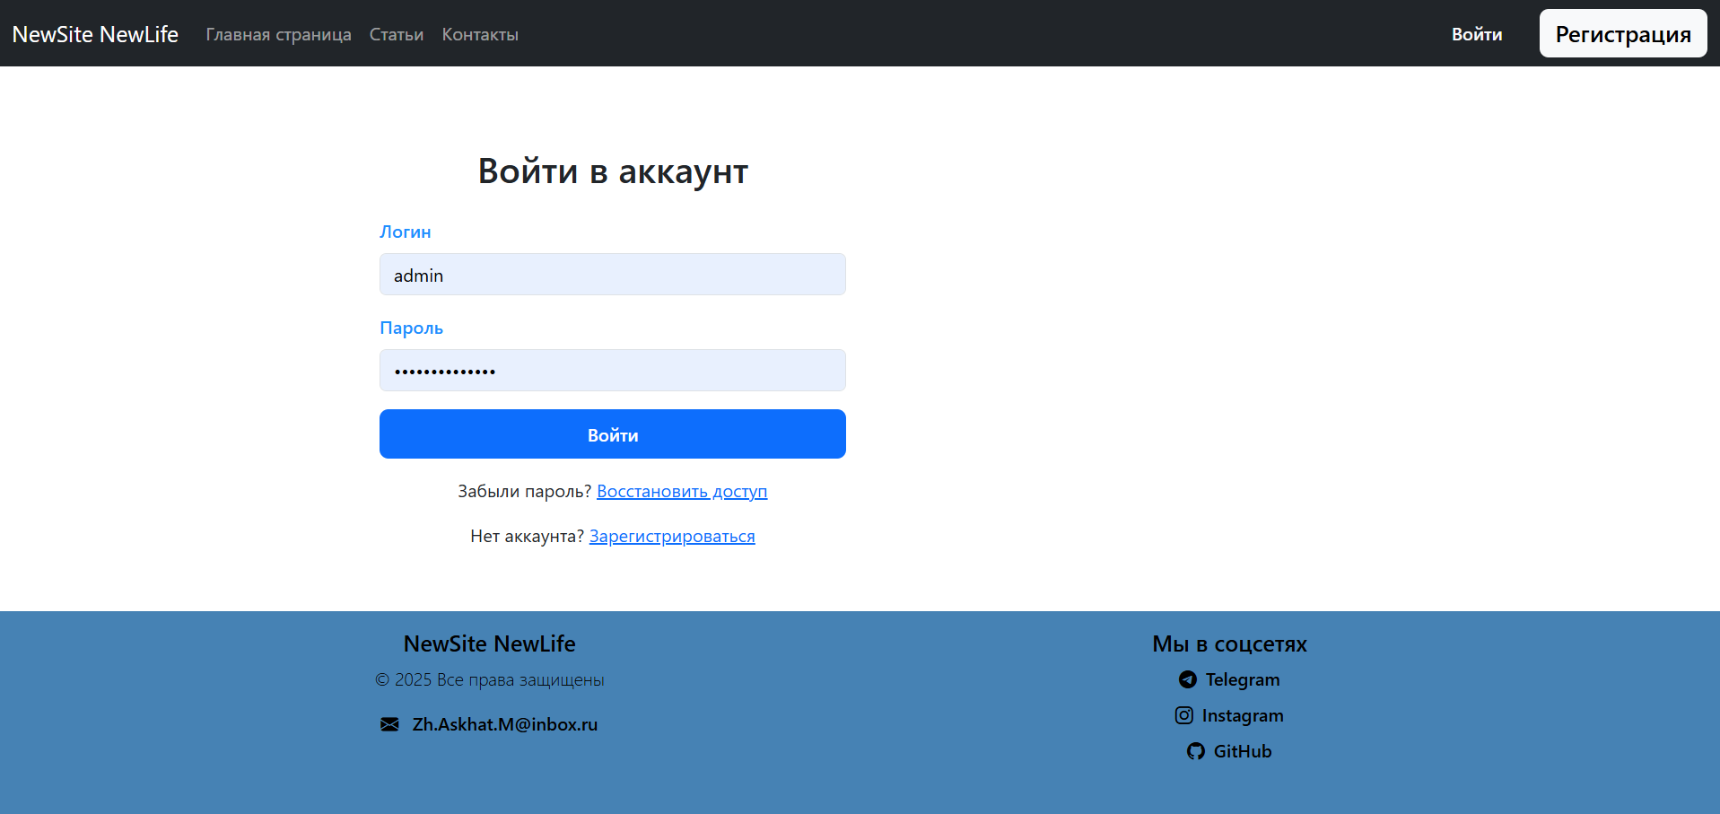Open Telegram via its paper-plane icon
This screenshot has height=814, width=1720.
pos(1187,679)
